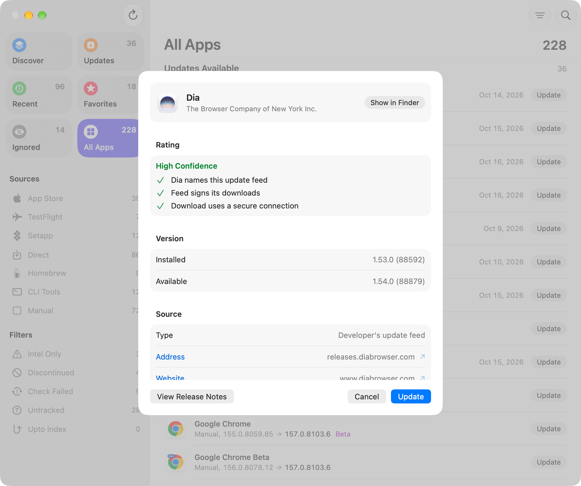Click the refresh icon in the sidebar toolbar
This screenshot has width=581, height=486.
click(133, 15)
